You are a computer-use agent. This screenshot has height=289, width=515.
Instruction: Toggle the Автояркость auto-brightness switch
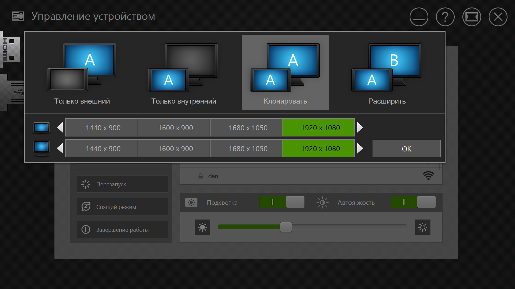(x=413, y=202)
